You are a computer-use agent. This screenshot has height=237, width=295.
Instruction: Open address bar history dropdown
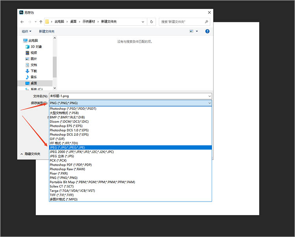143,22
